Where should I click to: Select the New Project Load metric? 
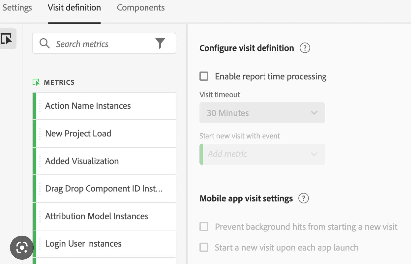(78, 133)
